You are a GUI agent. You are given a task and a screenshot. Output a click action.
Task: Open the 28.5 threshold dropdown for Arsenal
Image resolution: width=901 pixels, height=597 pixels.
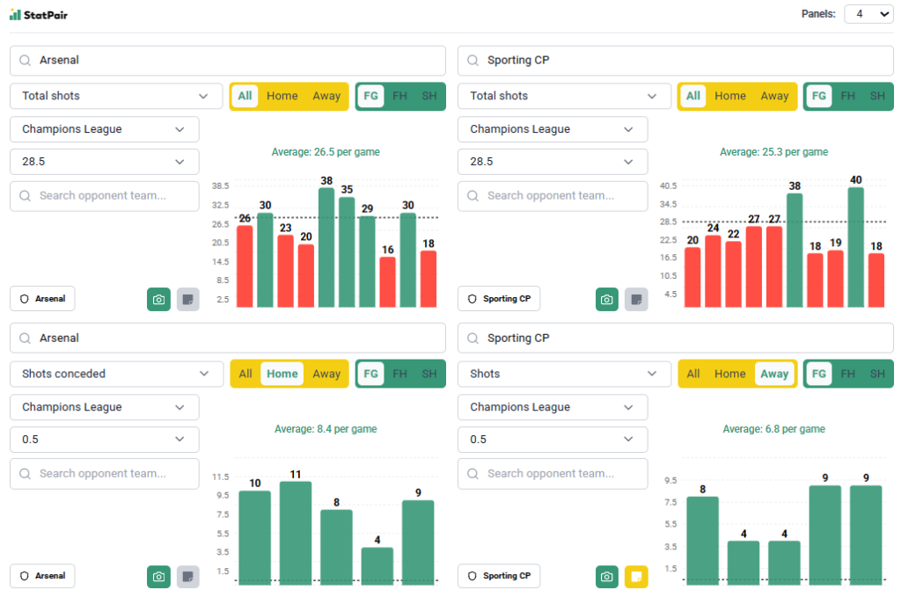click(105, 162)
